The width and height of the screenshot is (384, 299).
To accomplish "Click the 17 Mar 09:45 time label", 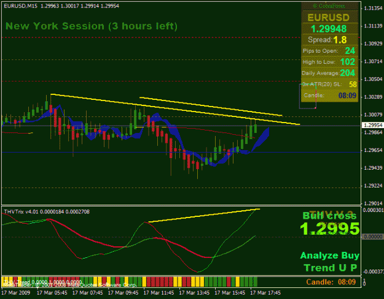I will coord(123,293).
